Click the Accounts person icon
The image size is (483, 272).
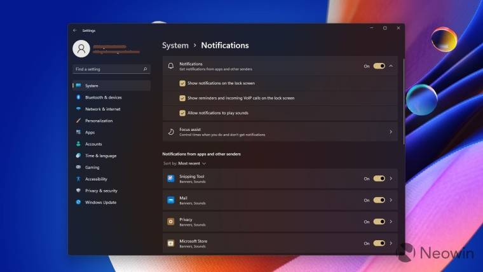click(x=79, y=144)
